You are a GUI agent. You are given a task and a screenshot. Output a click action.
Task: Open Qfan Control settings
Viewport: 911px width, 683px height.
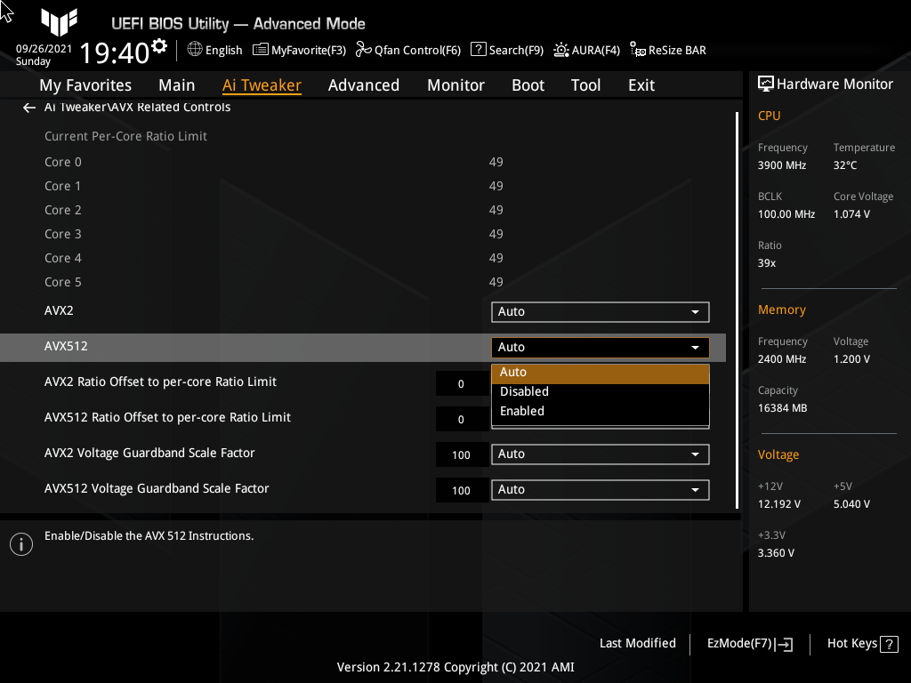coord(407,50)
